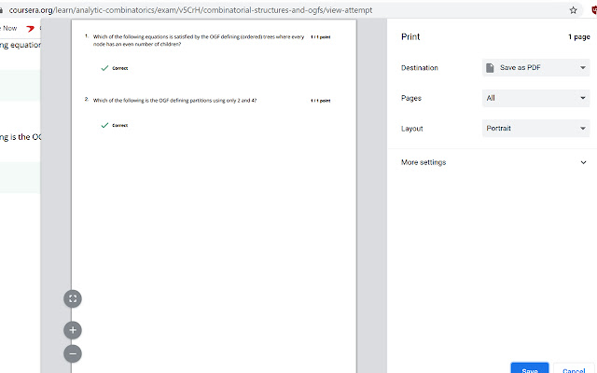Click the Correct checkmark under question 1
This screenshot has width=597, height=373.
coord(104,68)
